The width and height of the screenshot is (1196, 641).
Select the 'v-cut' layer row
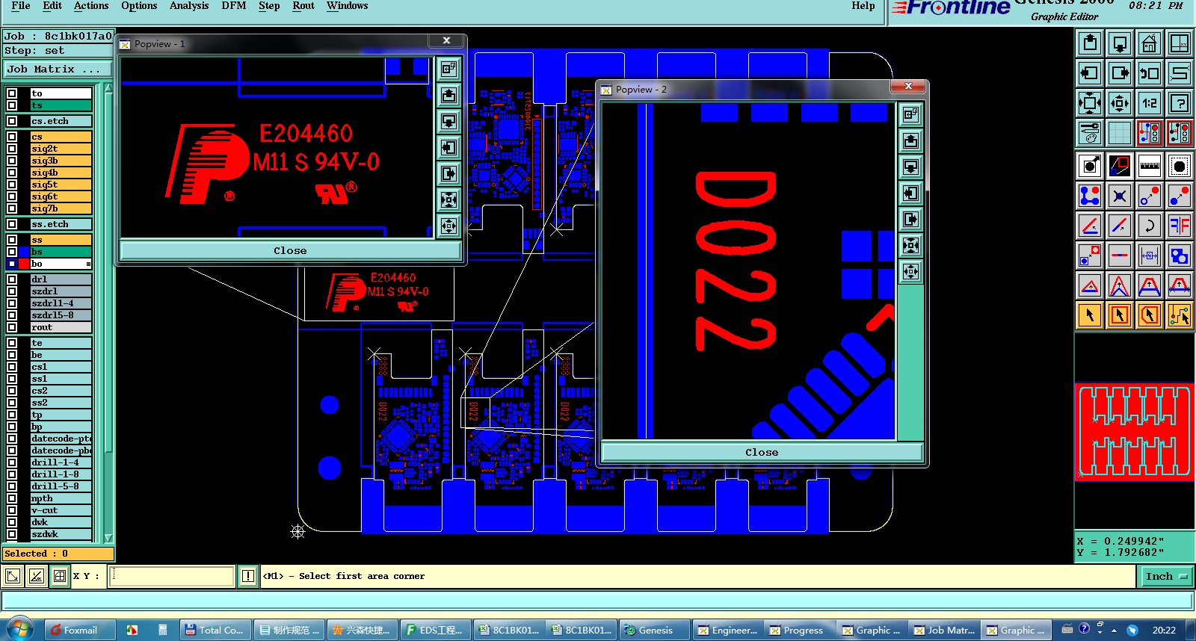(61, 510)
